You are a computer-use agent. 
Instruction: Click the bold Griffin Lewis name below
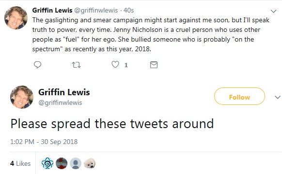(x=64, y=92)
